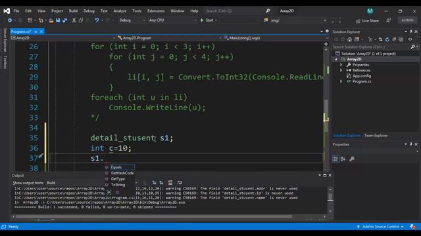This screenshot has width=421, height=236.
Task: Click the split editor plus icon above scrollbar
Action: (326, 44)
